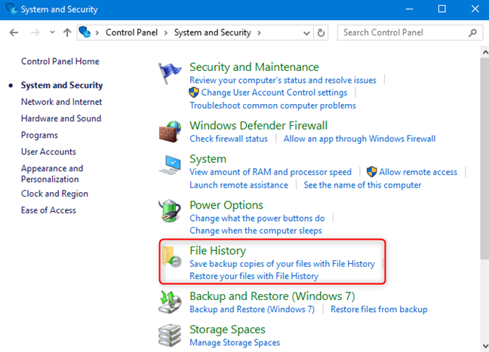Go up one level with Up arrow
The image size is (489, 352).
[67, 32]
